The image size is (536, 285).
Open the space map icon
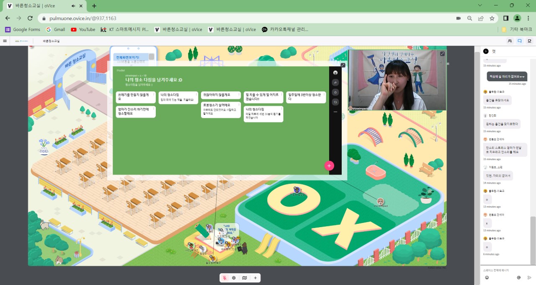[245, 278]
